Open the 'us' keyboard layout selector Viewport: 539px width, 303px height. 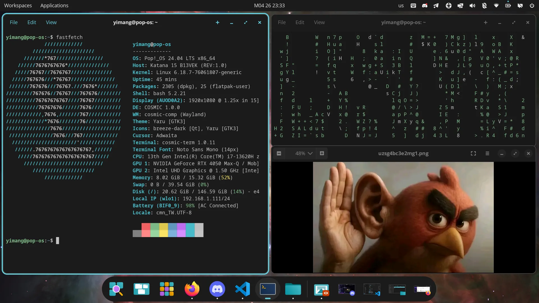pos(401,6)
